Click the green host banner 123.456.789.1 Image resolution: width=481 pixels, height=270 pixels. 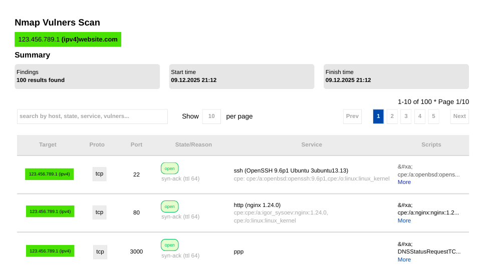point(68,39)
